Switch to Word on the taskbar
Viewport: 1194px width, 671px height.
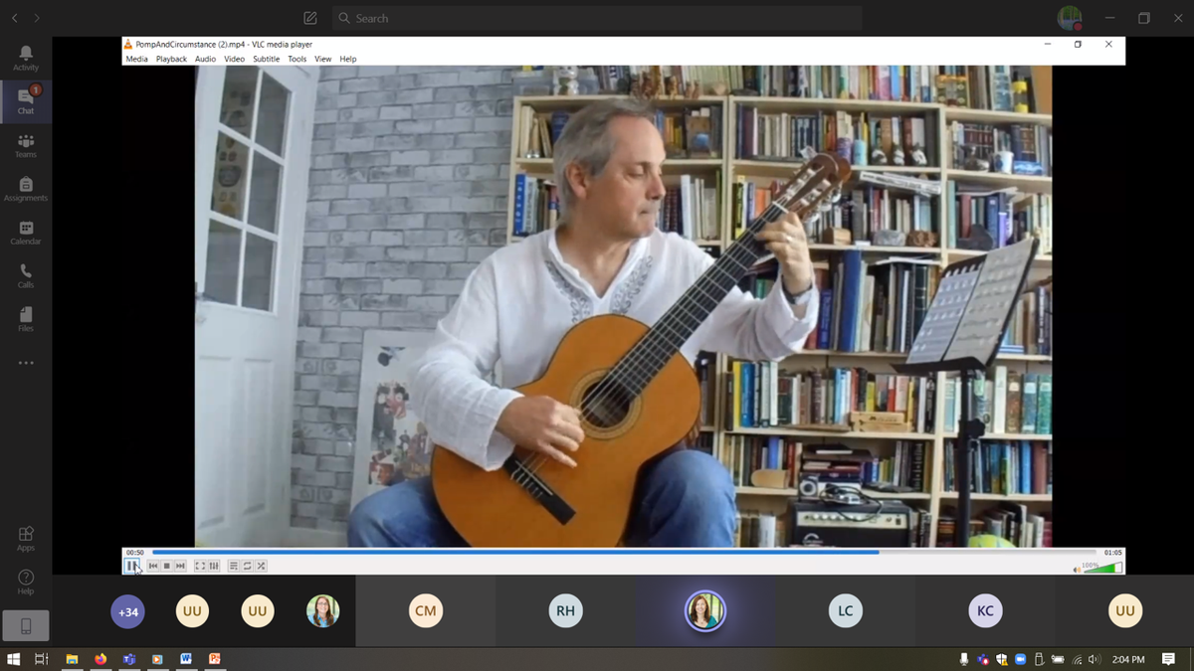pos(186,659)
